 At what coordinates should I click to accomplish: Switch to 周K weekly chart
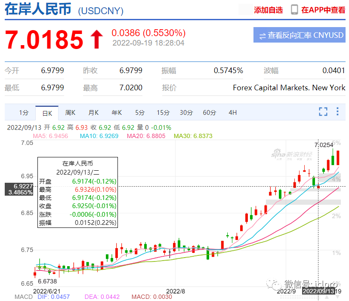(70, 113)
